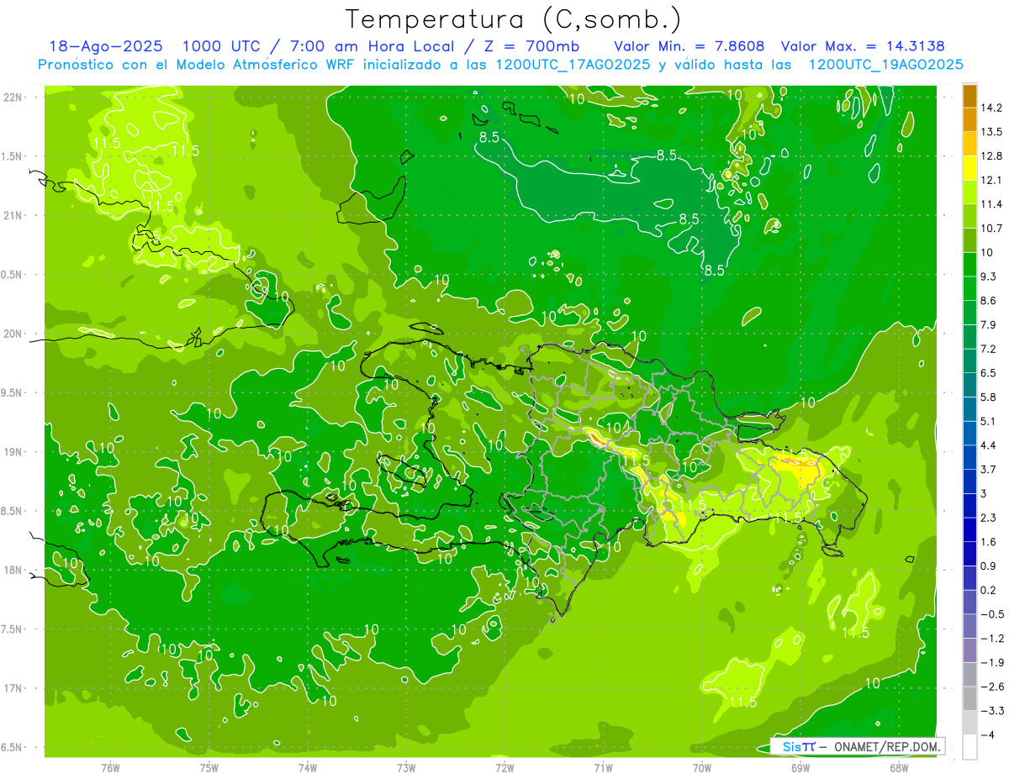Viewport: 1009px width, 779px height.
Task: Click latitude axis label '20N'
Action: (12, 334)
